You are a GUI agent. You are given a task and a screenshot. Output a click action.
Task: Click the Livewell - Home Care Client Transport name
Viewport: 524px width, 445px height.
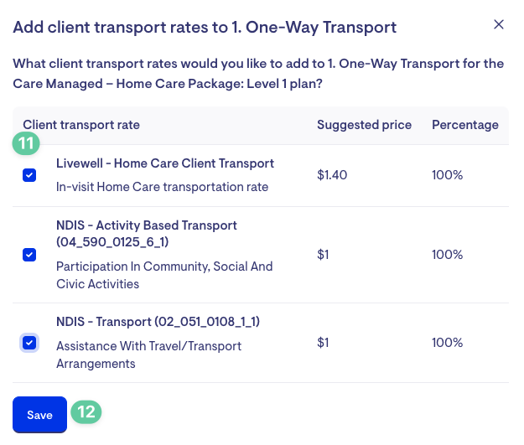pos(165,163)
